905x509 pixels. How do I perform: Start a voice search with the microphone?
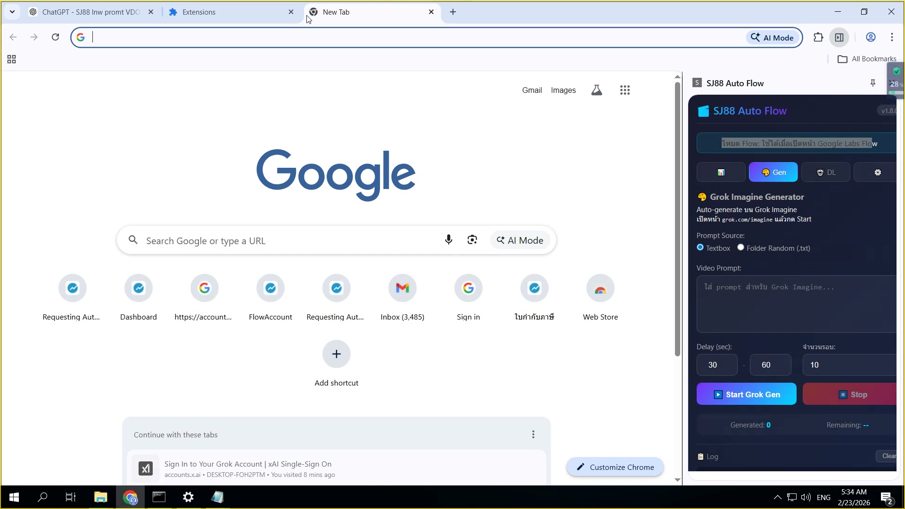(x=448, y=240)
